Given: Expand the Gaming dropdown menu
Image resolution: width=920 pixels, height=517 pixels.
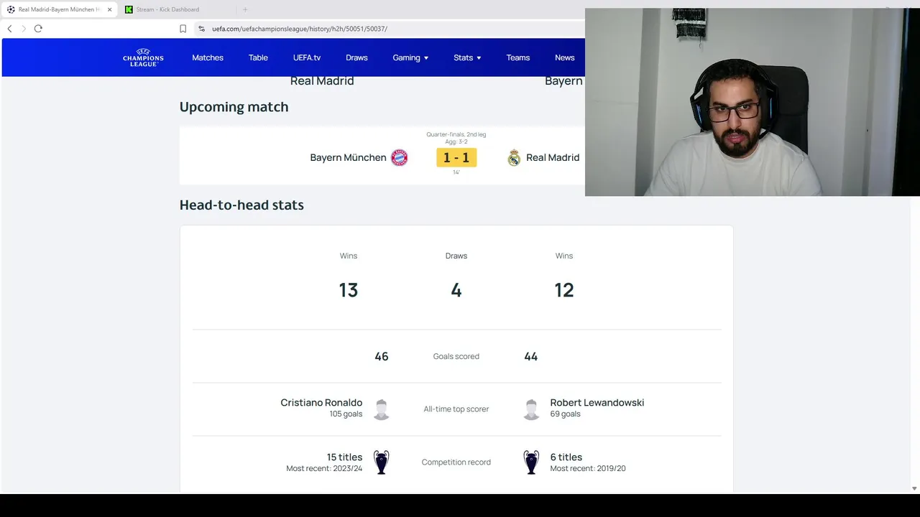Looking at the screenshot, I should pyautogui.click(x=410, y=57).
